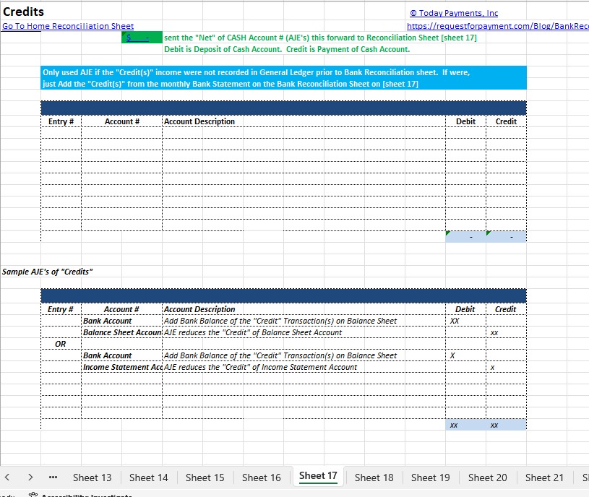Open the Go To Home Reconciliation Sheet link
Viewport: 589px width, 497px height.
click(68, 26)
